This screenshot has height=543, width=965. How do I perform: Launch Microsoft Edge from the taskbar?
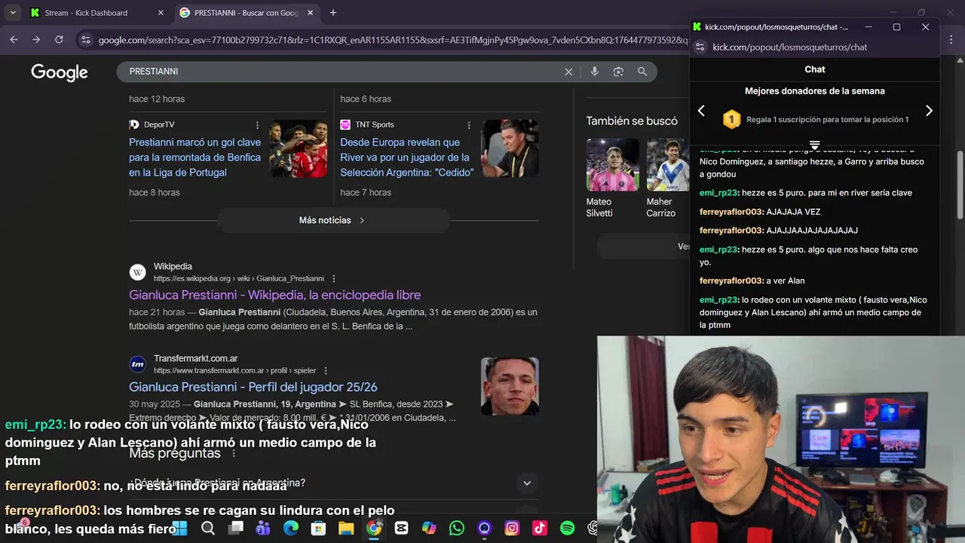tap(291, 529)
